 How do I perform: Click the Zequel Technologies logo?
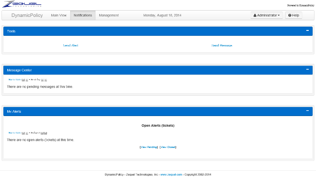pos(22,4)
